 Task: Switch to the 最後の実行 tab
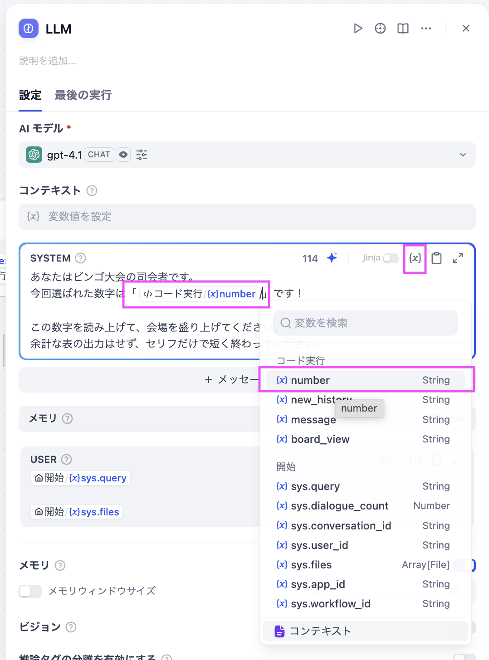pos(83,95)
